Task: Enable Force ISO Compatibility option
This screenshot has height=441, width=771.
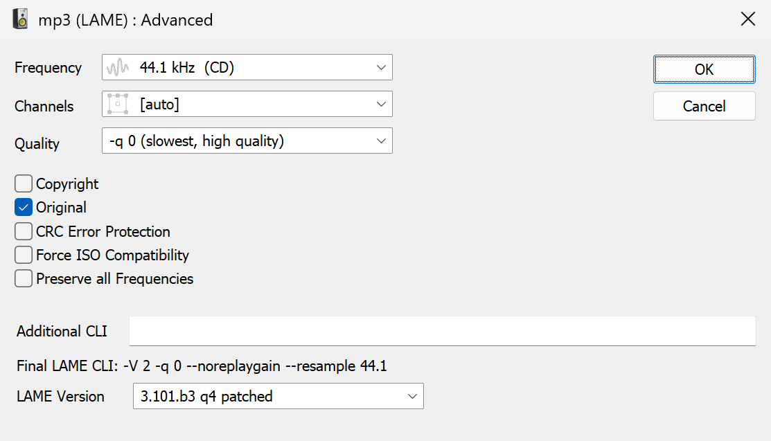Action: [24, 255]
